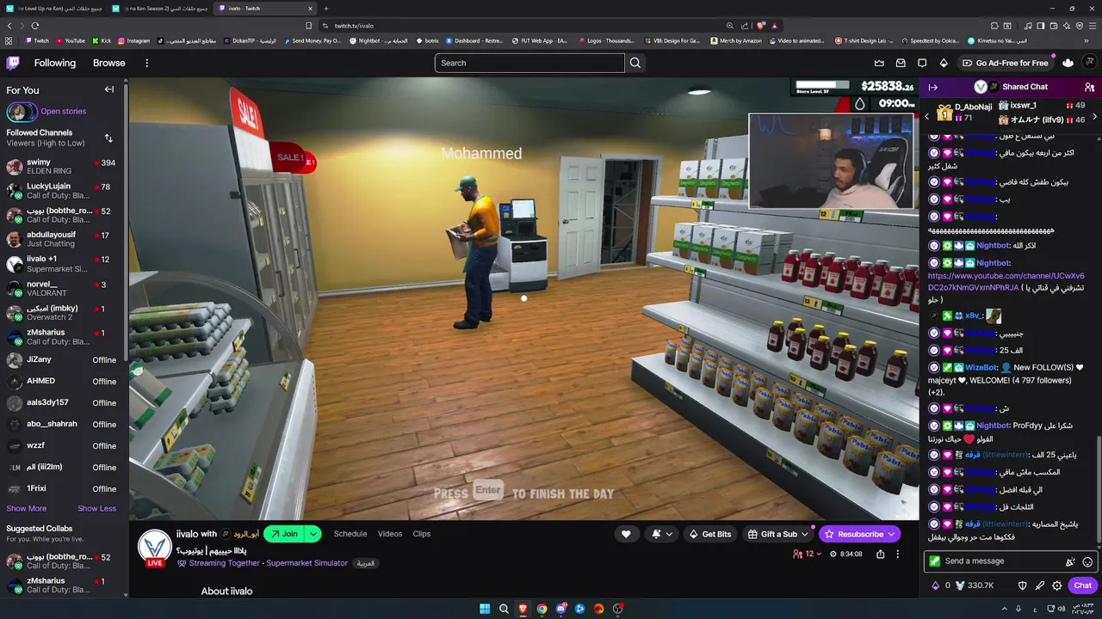Open the YouTube channel link in chat
The image size is (1102, 619).
[x=1006, y=282]
